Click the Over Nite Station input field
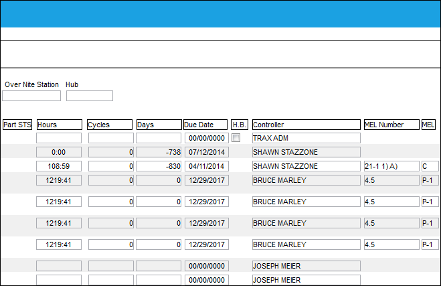 pos(31,96)
